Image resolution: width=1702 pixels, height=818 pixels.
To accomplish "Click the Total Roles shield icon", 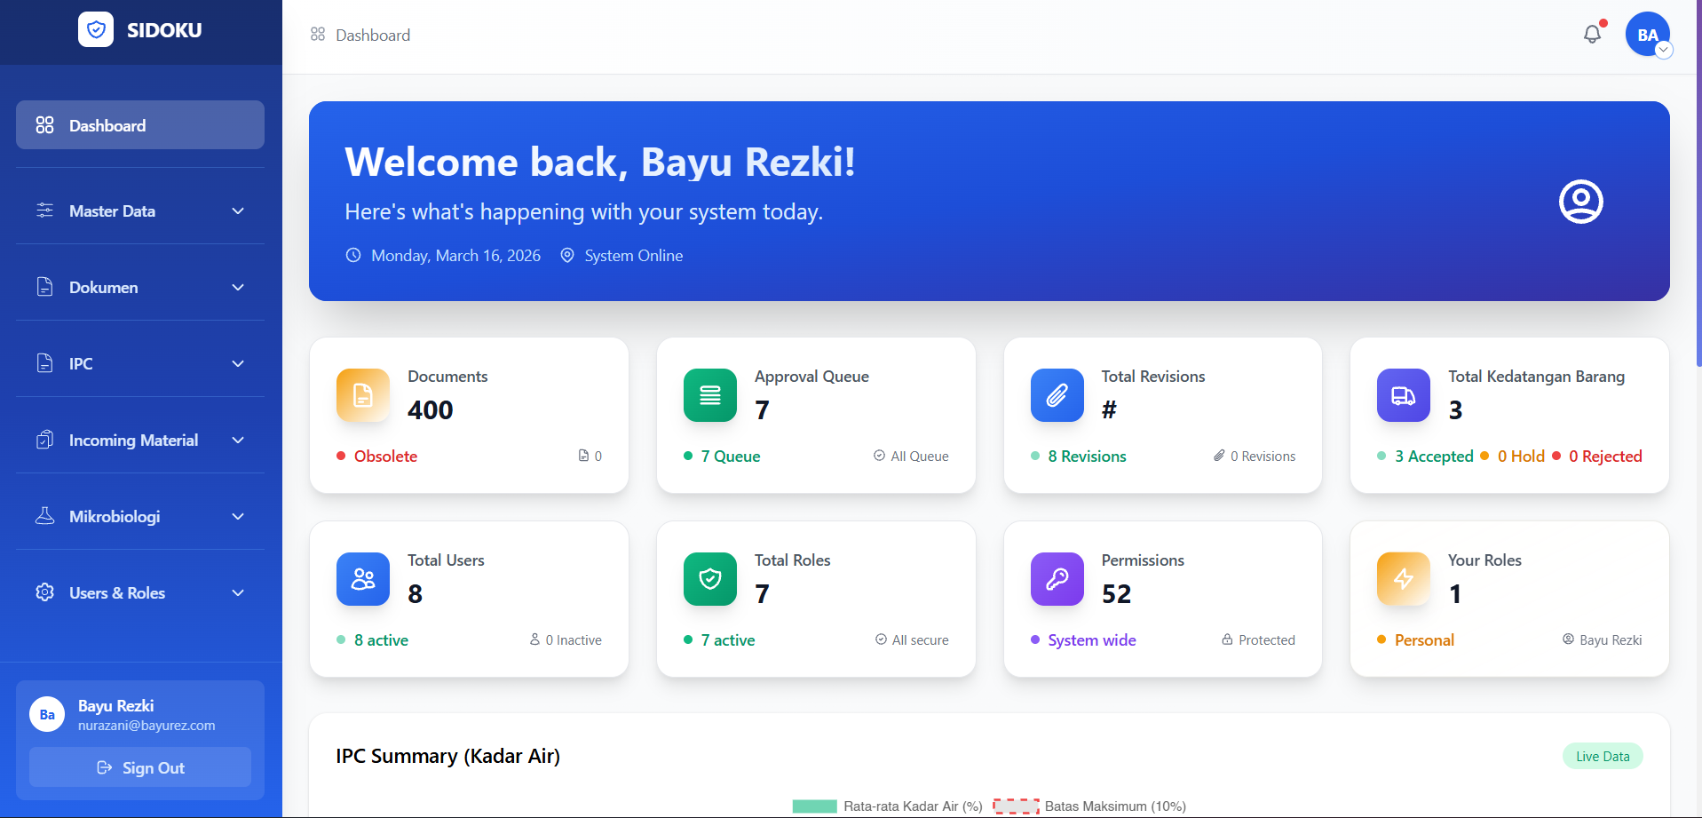I will click(x=709, y=579).
